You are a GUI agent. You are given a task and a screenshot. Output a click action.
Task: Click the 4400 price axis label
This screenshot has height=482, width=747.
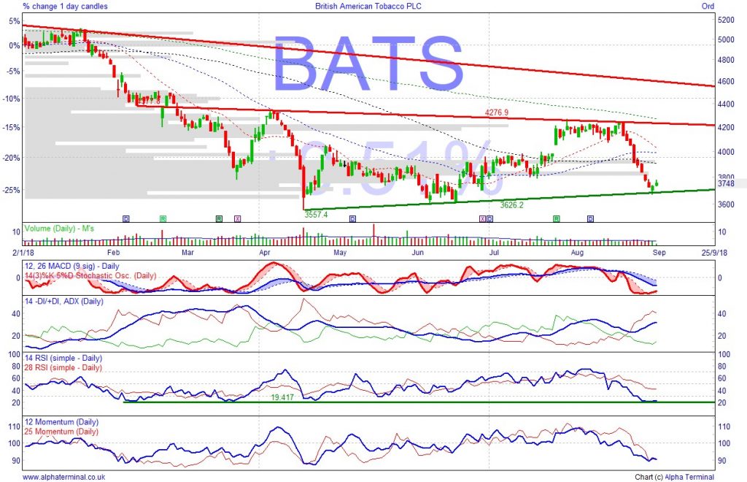(x=726, y=104)
